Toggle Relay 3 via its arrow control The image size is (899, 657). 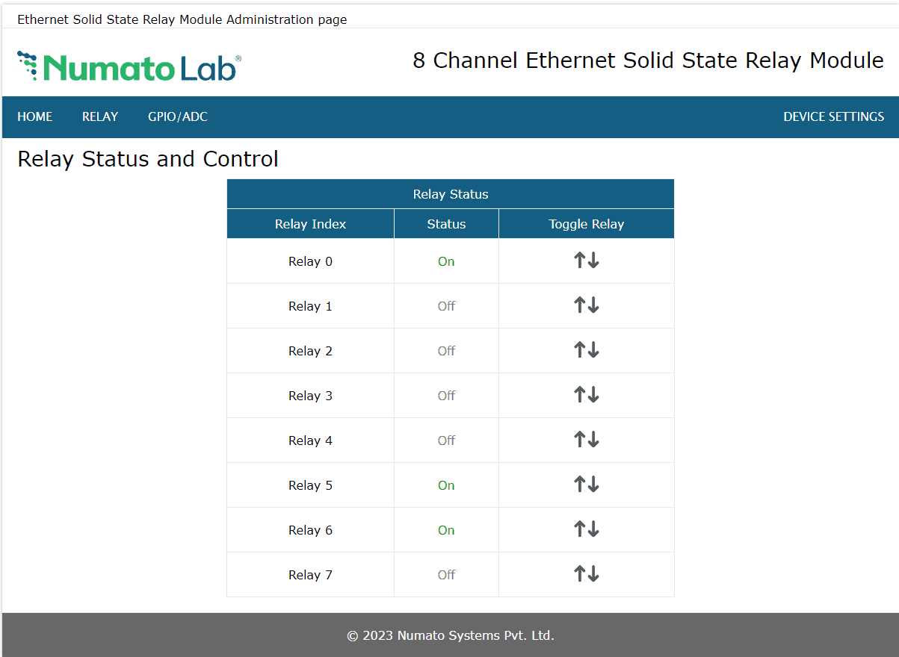click(x=586, y=395)
